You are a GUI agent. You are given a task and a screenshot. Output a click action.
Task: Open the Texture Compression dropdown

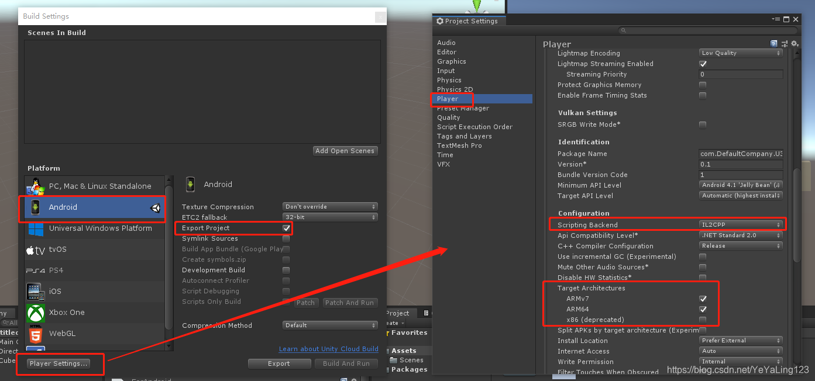click(x=330, y=207)
